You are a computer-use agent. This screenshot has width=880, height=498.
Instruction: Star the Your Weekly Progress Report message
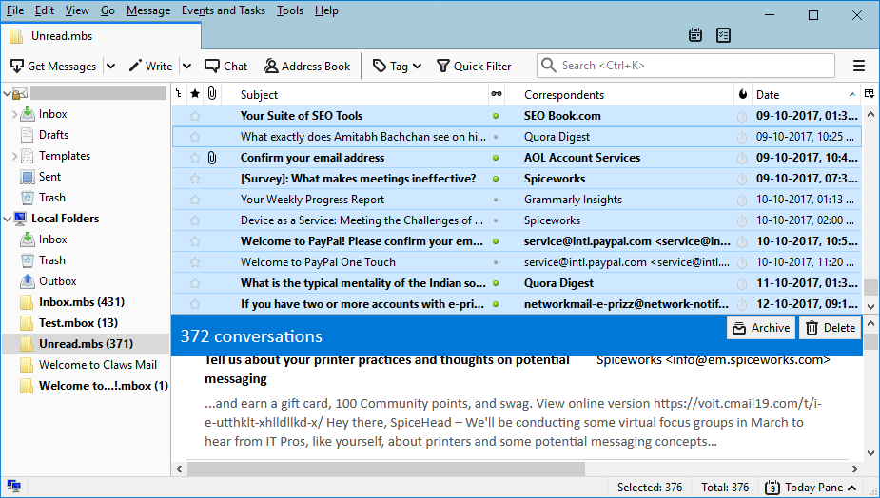[x=195, y=200]
